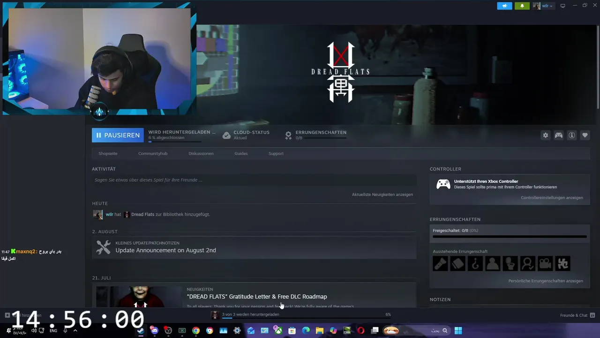Image resolution: width=600 pixels, height=338 pixels.
Task: Open Opera browser from the taskbar
Action: coord(361,330)
